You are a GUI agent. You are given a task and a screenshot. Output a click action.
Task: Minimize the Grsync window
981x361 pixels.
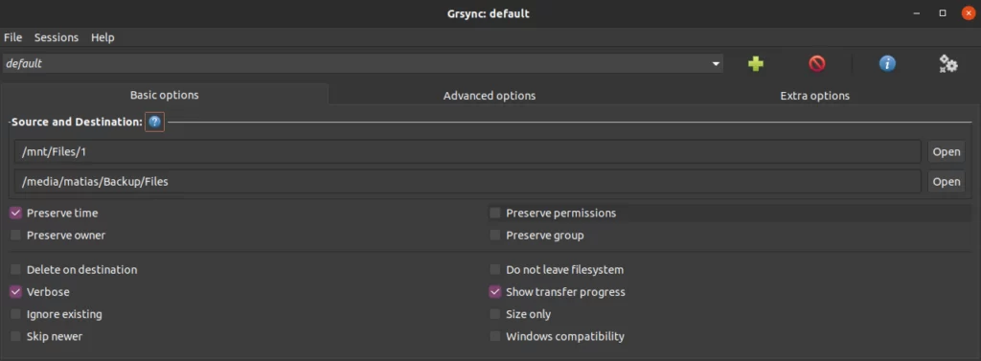[917, 13]
